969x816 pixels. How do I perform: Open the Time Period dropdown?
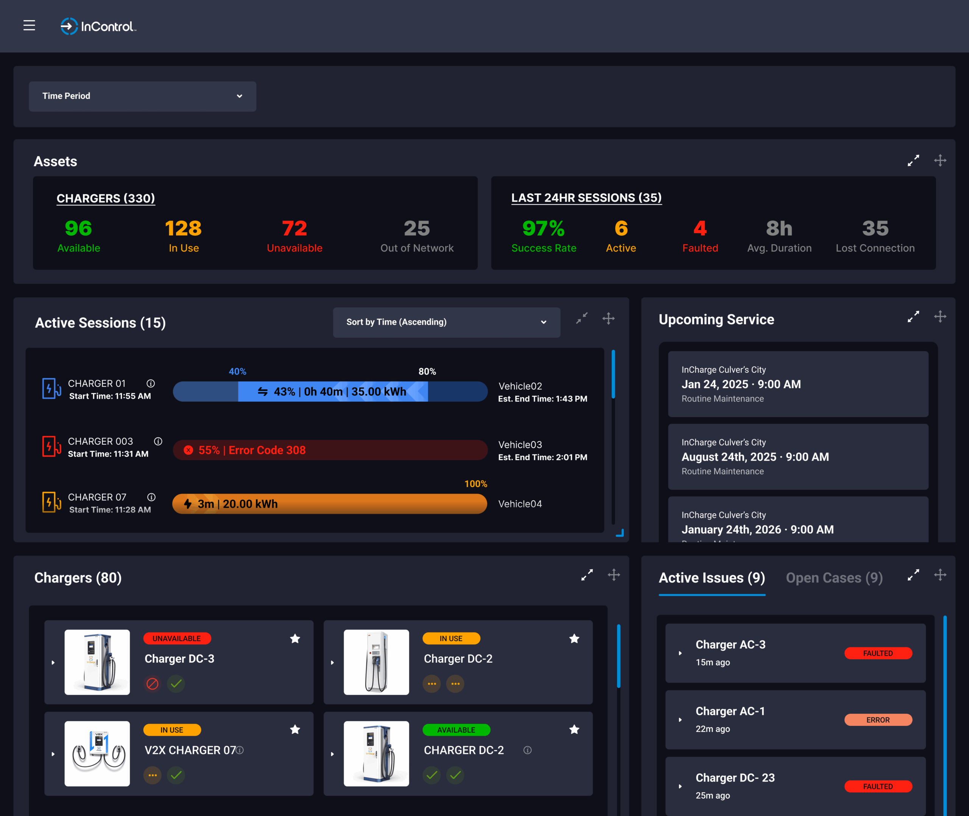tap(142, 96)
